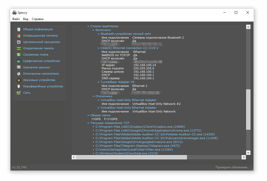Open the Справка menu
Viewport: 267px width, 181px height.
[37, 19]
